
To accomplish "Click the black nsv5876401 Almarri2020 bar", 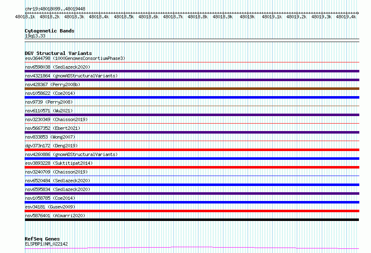I will (192, 220).
